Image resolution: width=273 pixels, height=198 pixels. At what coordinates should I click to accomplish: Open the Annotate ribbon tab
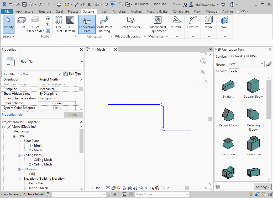tap(119, 11)
